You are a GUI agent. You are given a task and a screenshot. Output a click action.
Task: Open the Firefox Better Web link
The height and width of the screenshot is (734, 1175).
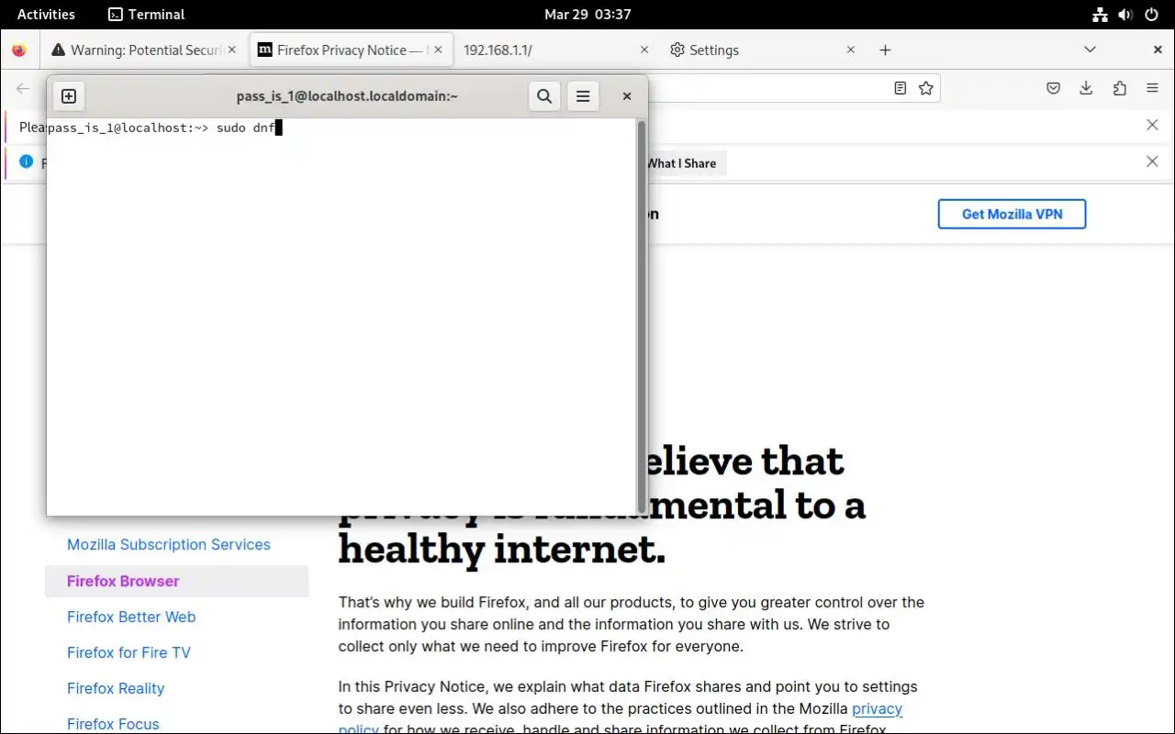tap(131, 617)
